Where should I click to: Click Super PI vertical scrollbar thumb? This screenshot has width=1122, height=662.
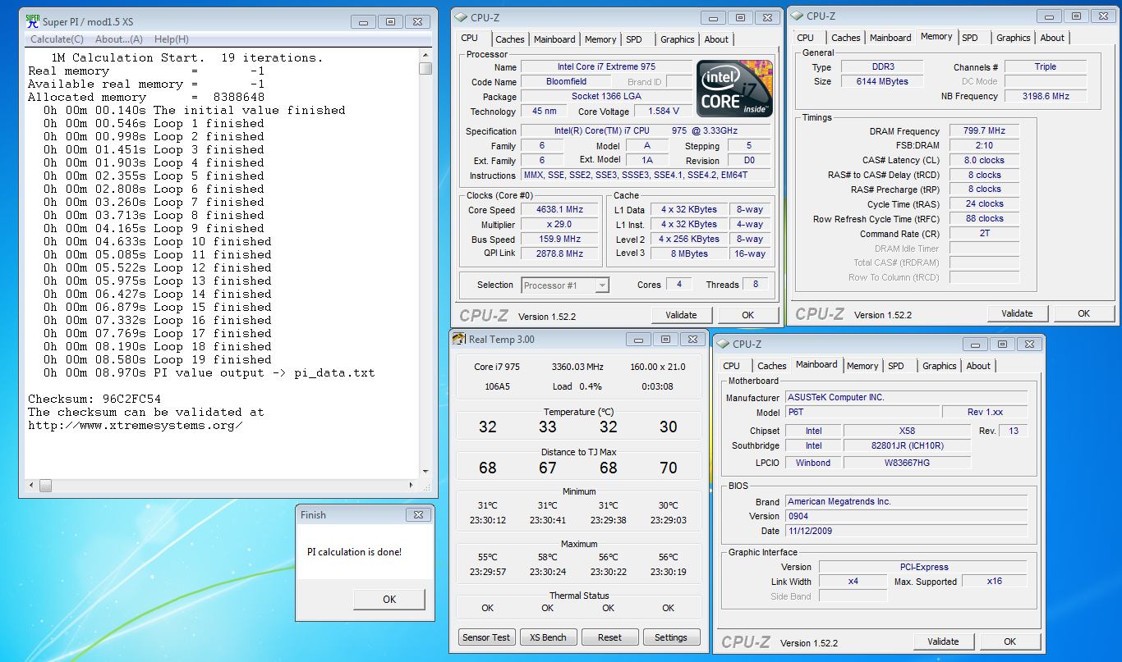[x=425, y=69]
